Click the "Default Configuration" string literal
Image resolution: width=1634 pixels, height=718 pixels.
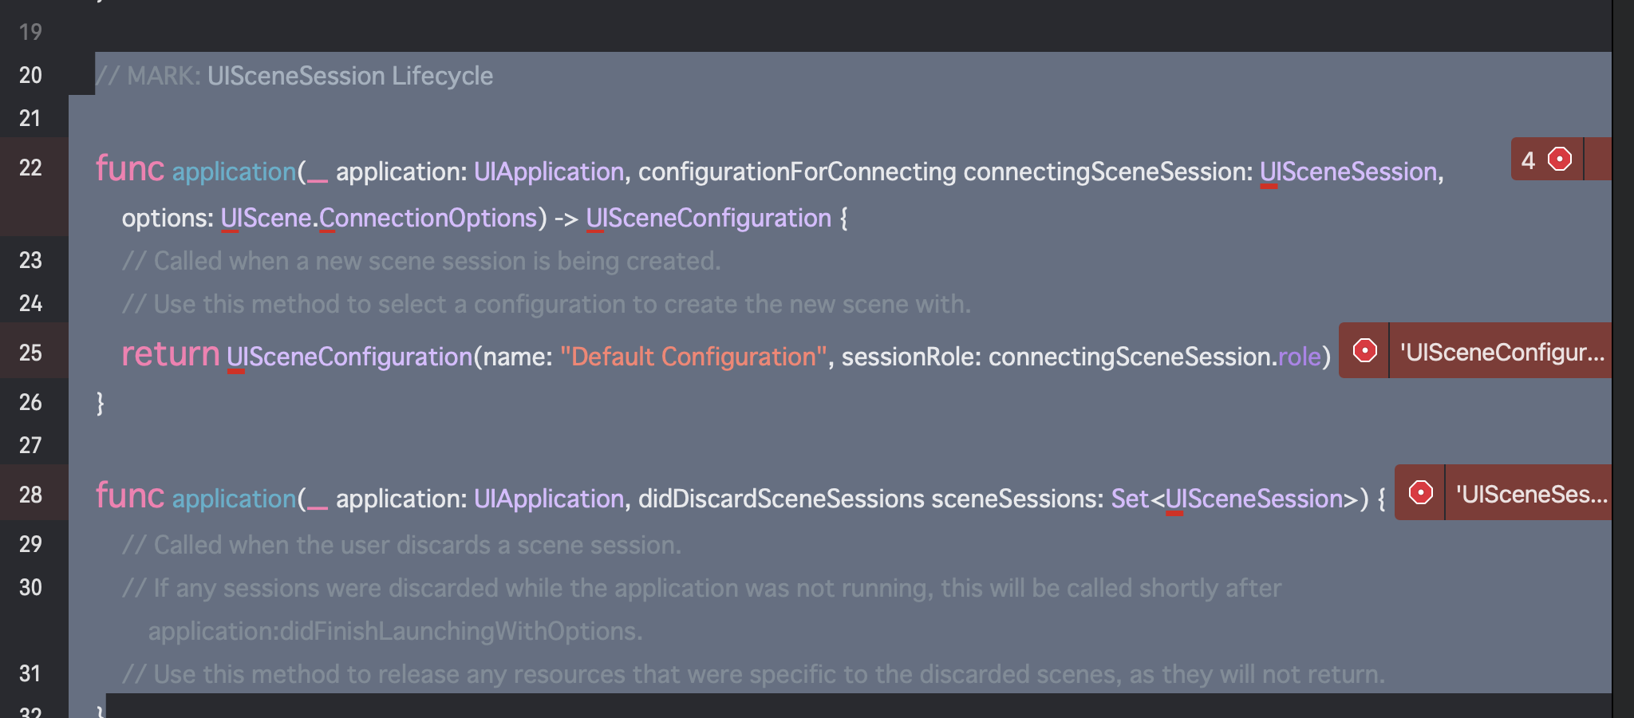coord(693,356)
